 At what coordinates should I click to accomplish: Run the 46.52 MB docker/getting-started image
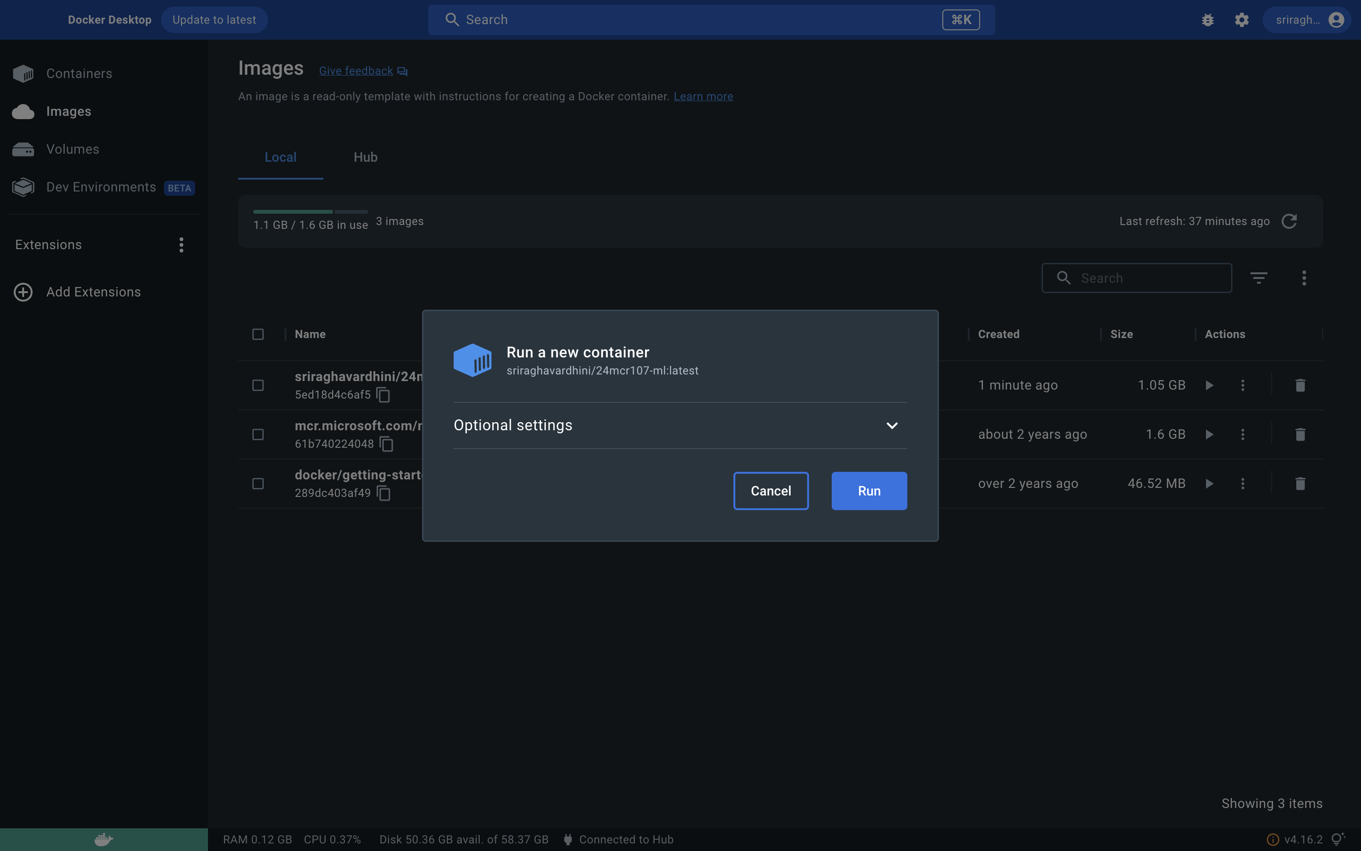[1209, 484]
